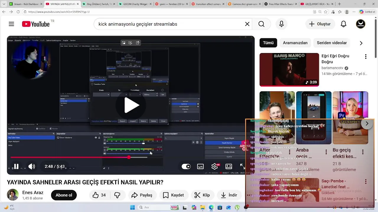378x212 pixels.
Task: Open the Barış Manço video thumbnail
Action: coord(289,70)
